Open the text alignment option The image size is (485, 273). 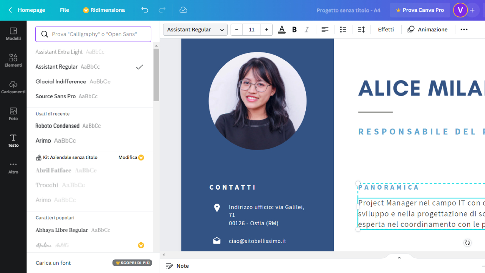[x=325, y=30]
